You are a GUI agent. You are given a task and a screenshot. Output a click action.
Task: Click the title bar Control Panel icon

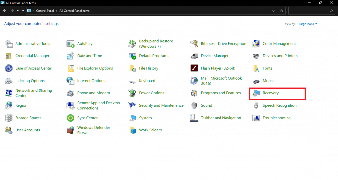(x=3, y=3)
